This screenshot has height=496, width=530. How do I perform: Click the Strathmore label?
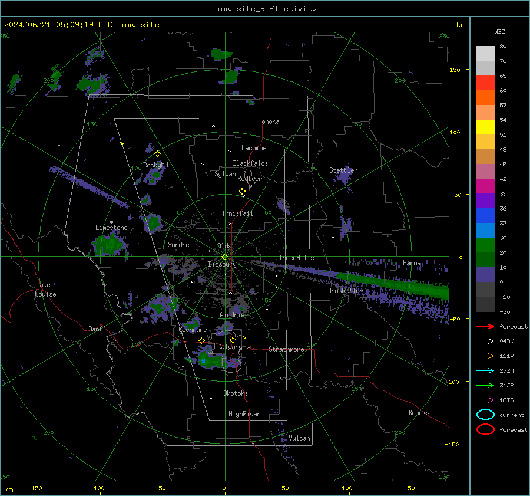tap(286, 349)
